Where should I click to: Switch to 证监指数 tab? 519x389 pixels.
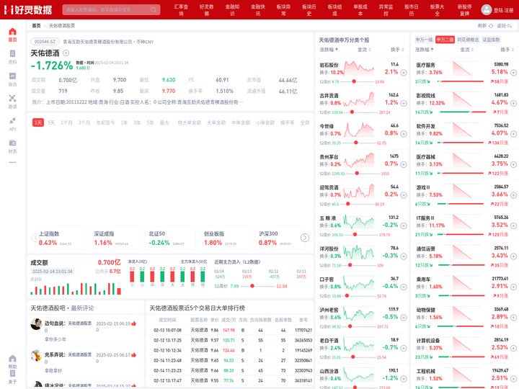pyautogui.click(x=491, y=40)
